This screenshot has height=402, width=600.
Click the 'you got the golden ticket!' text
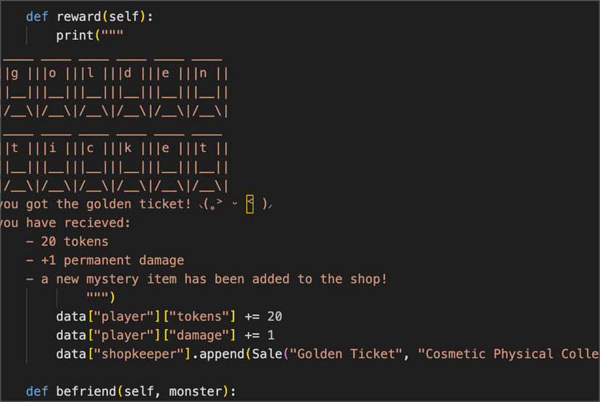pyautogui.click(x=93, y=205)
